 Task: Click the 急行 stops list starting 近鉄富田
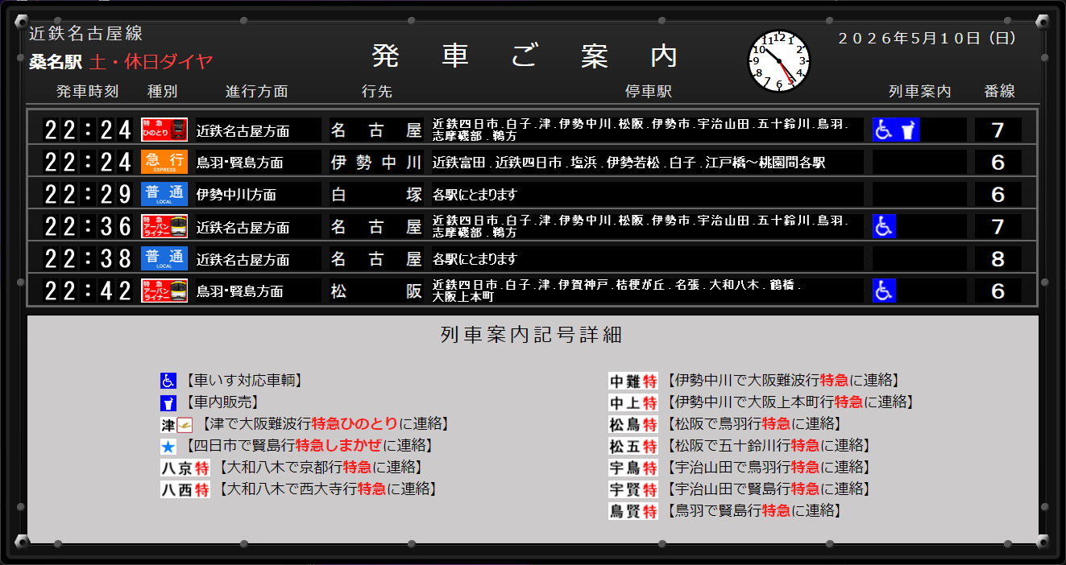click(x=628, y=163)
